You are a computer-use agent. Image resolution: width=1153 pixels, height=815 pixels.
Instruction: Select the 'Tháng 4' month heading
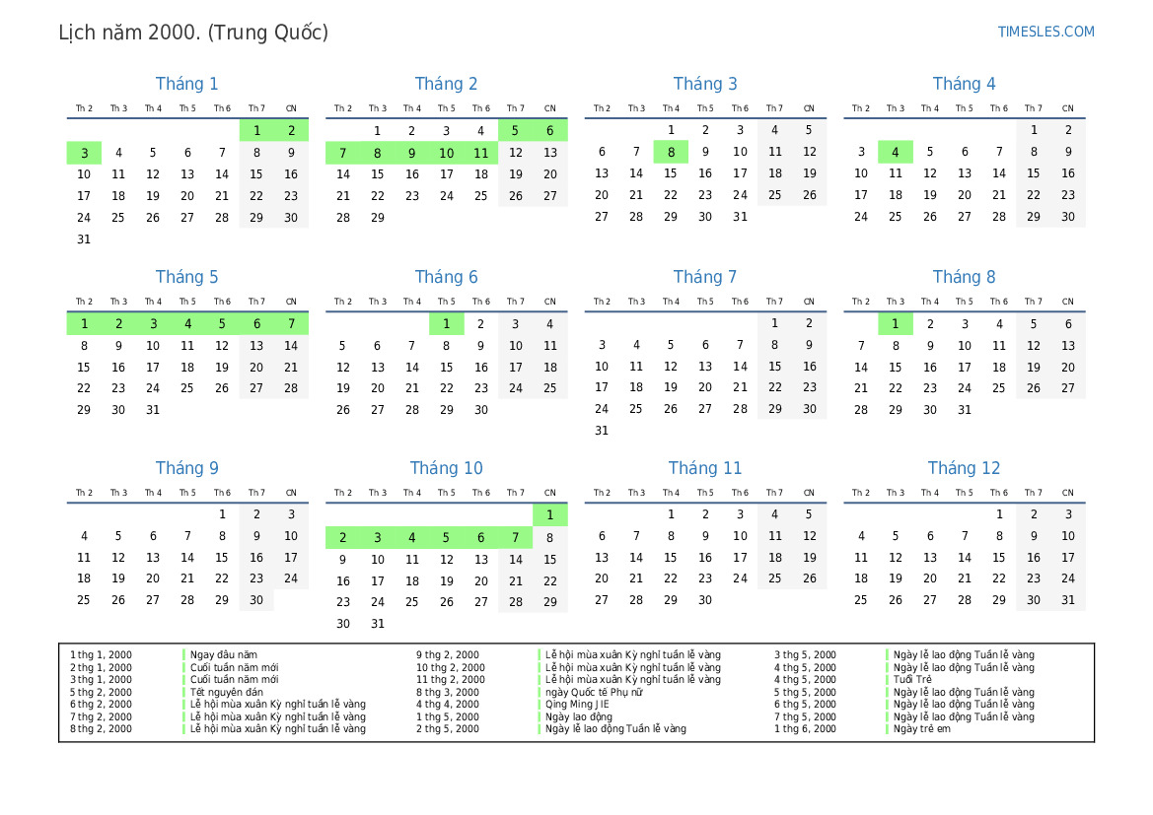[x=964, y=84]
